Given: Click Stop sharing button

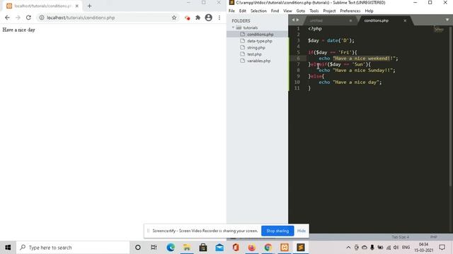Looking at the screenshot, I should (277, 231).
